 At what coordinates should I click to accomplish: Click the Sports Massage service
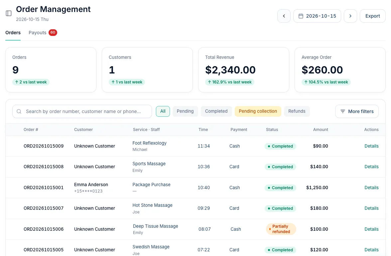point(149,164)
